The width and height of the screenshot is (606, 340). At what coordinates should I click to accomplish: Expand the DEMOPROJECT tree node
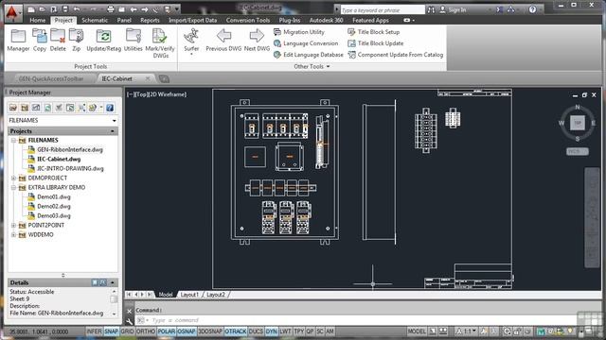click(x=13, y=178)
